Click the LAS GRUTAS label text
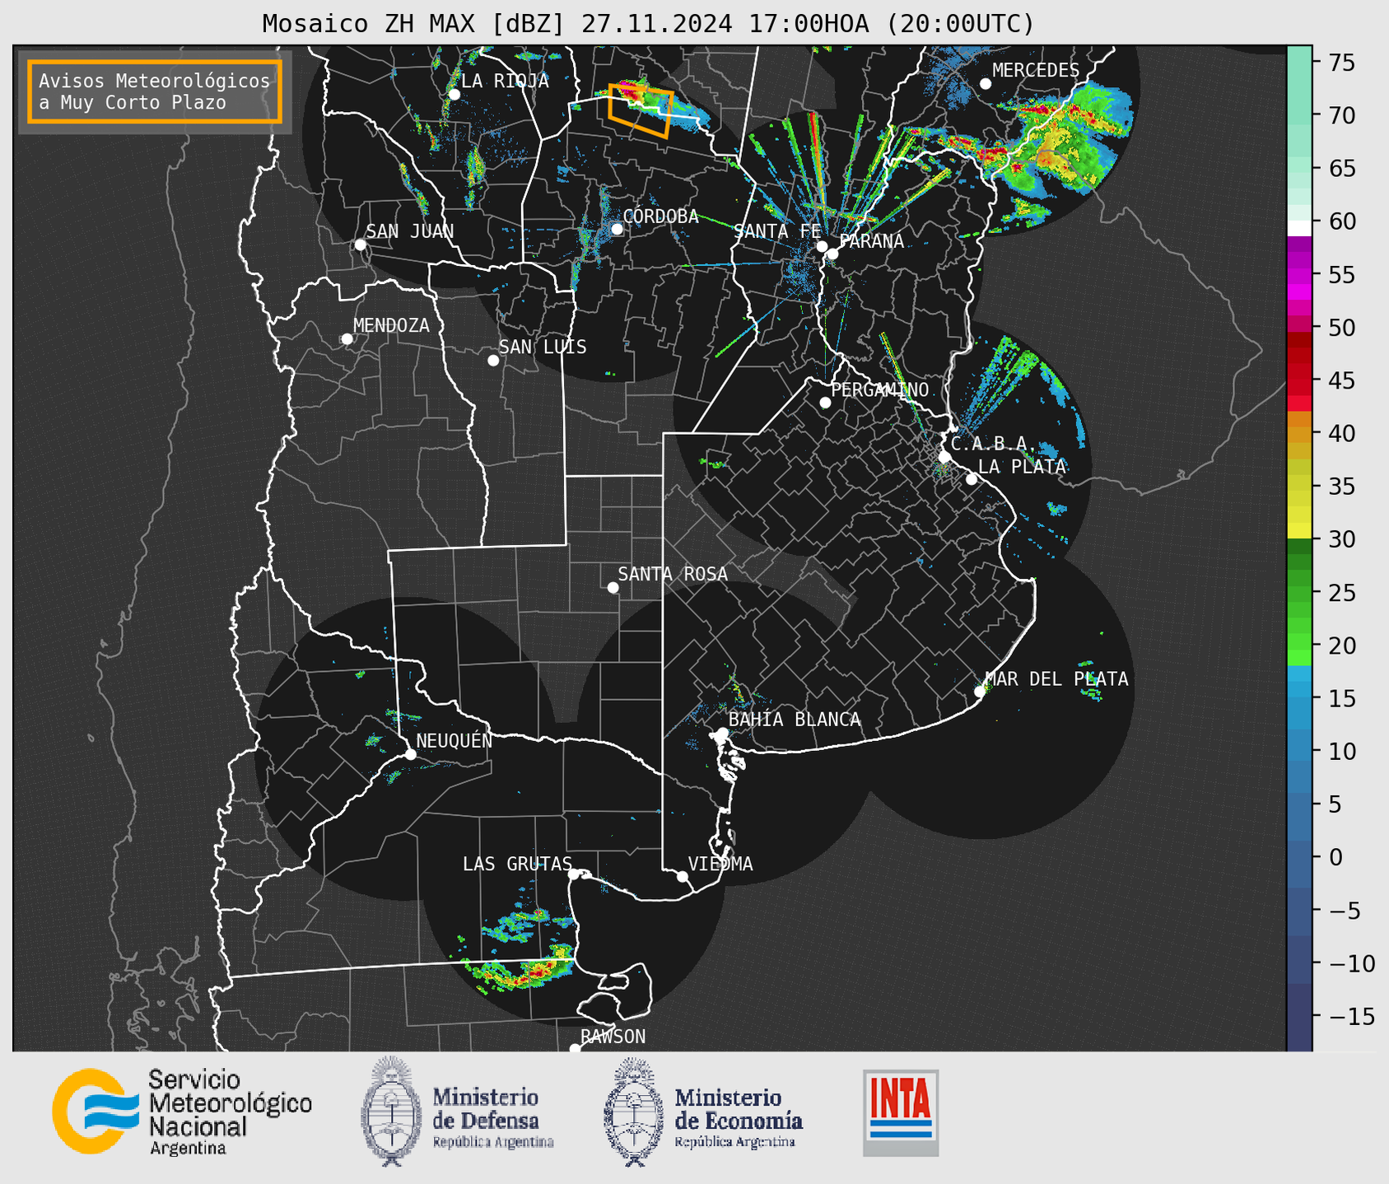The width and height of the screenshot is (1389, 1184). [x=517, y=864]
